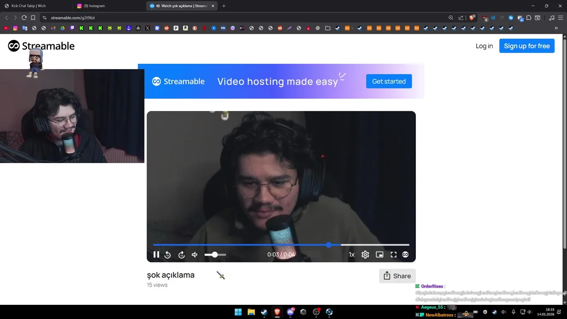The width and height of the screenshot is (567, 319).
Task: Open Google Drive bookmark
Action: pyautogui.click(x=62, y=28)
